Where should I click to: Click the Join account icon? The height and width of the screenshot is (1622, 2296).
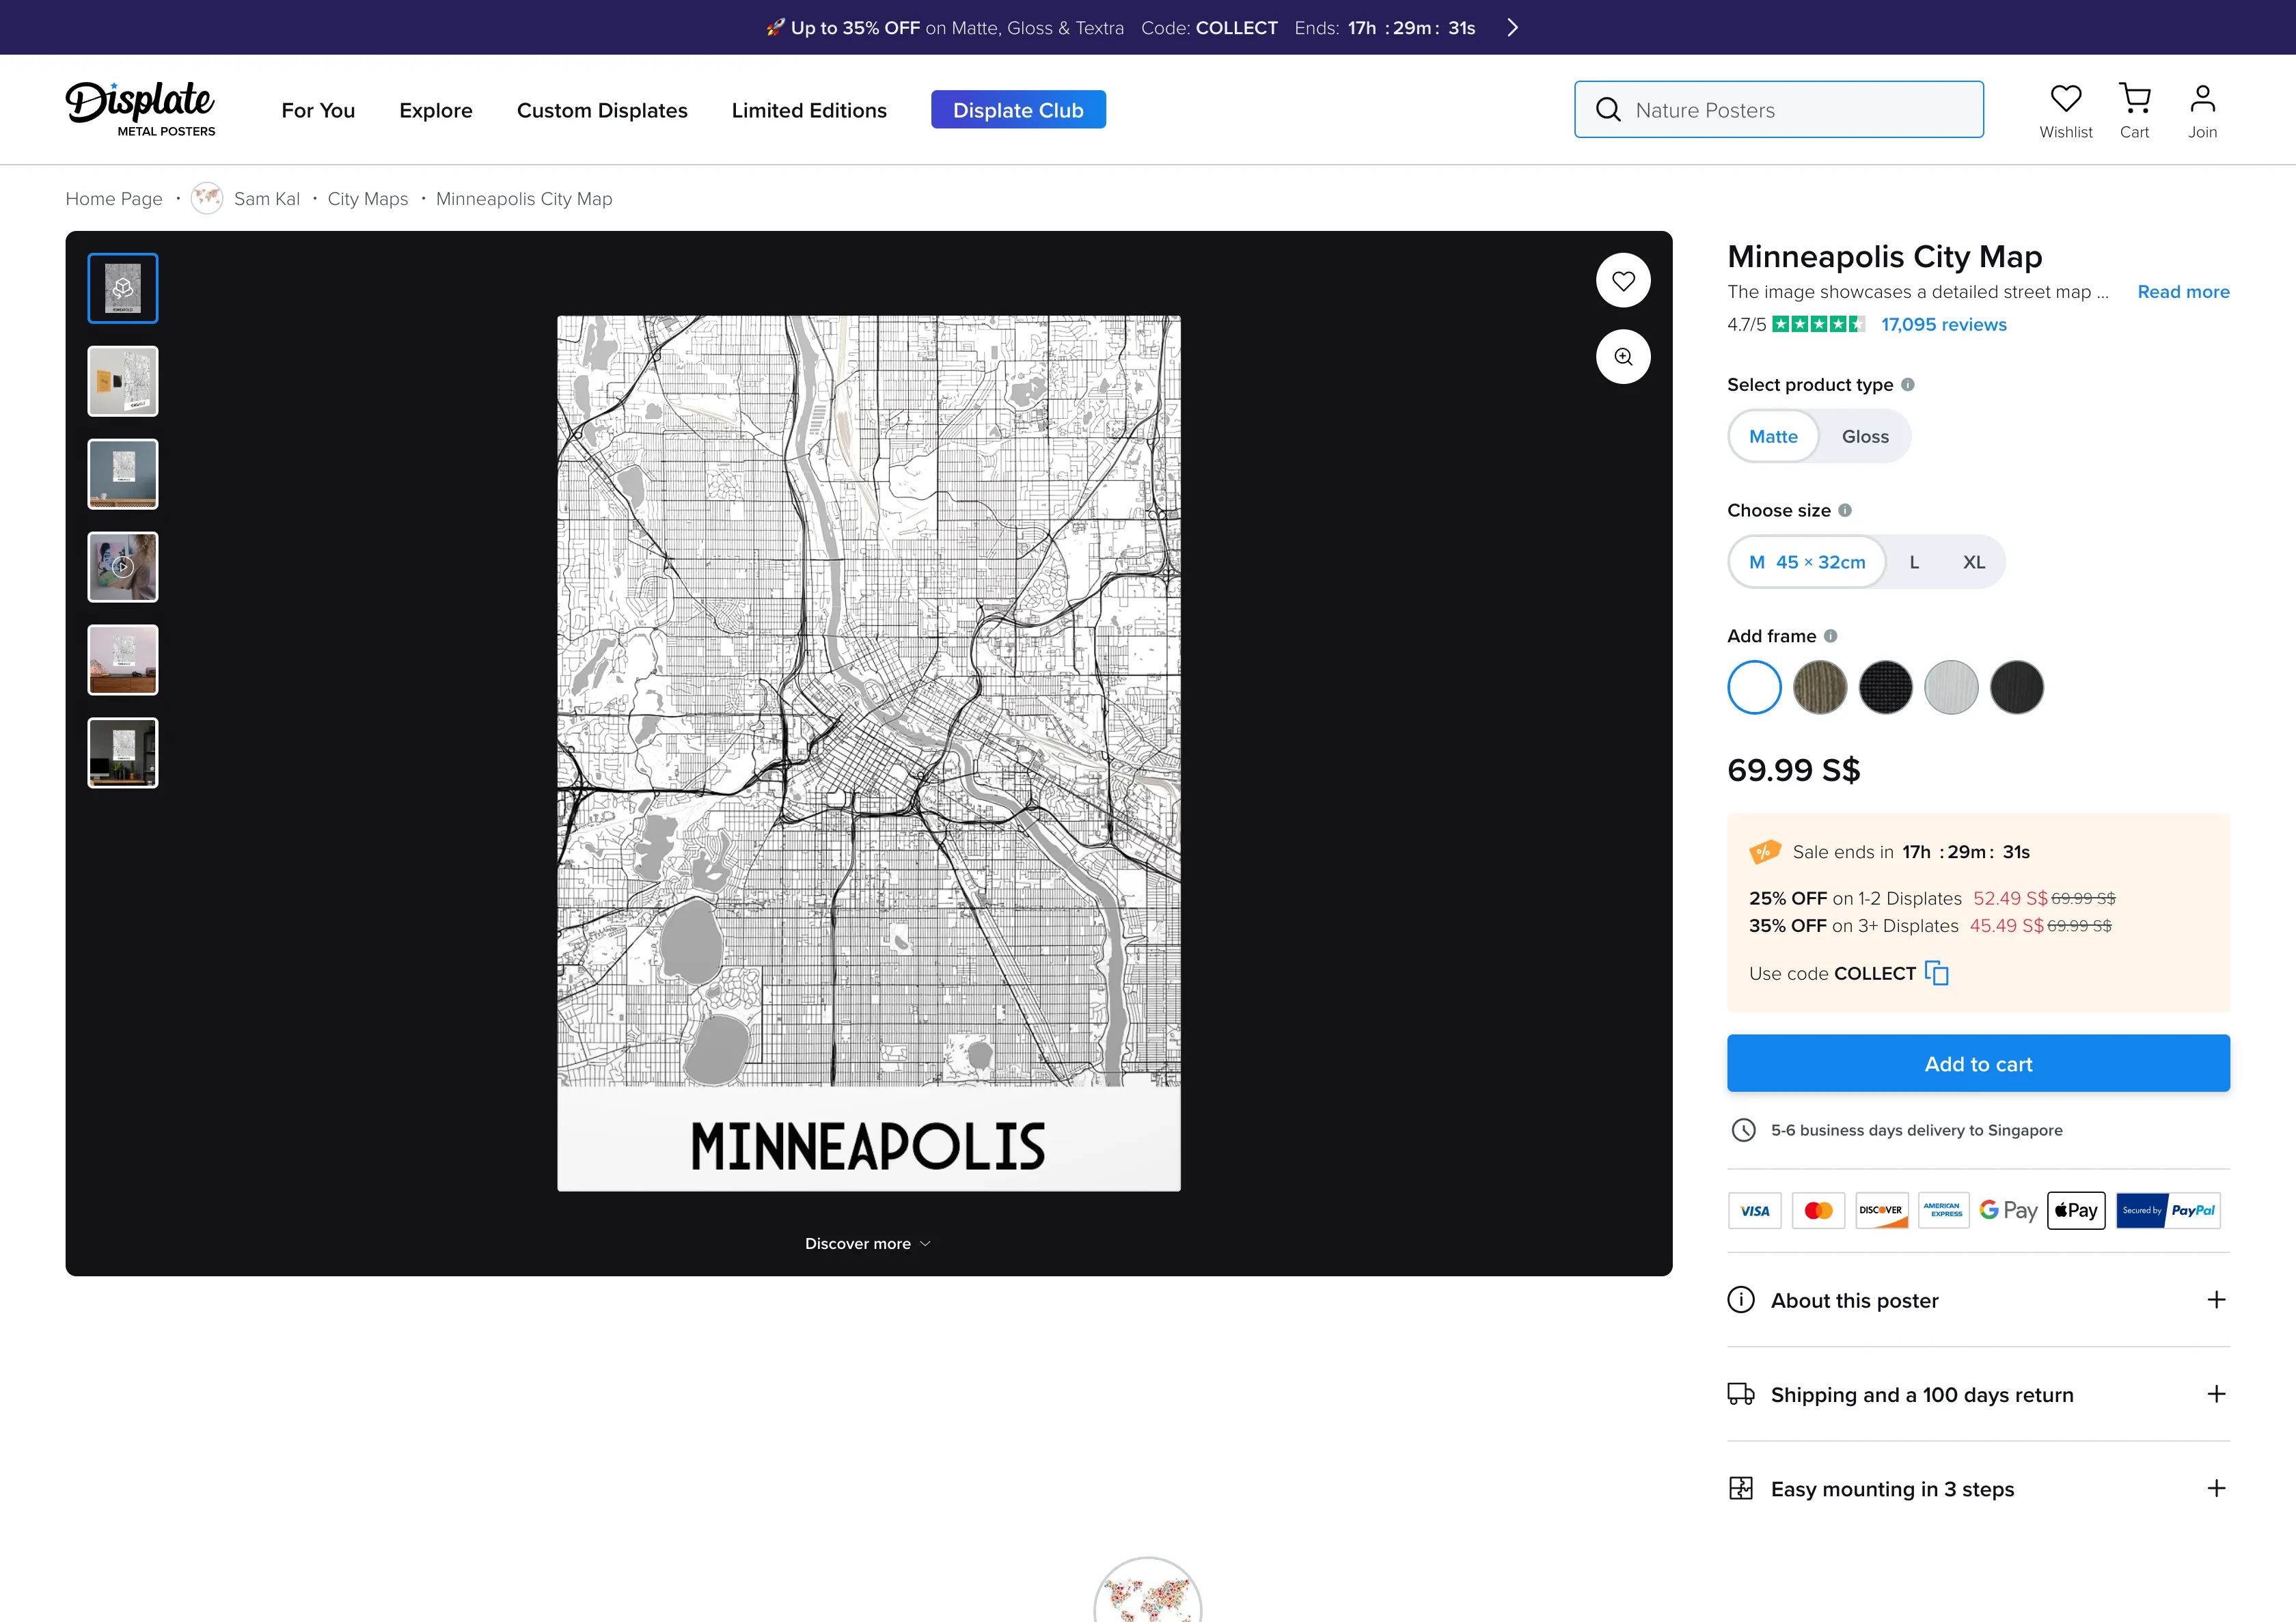tap(2202, 99)
